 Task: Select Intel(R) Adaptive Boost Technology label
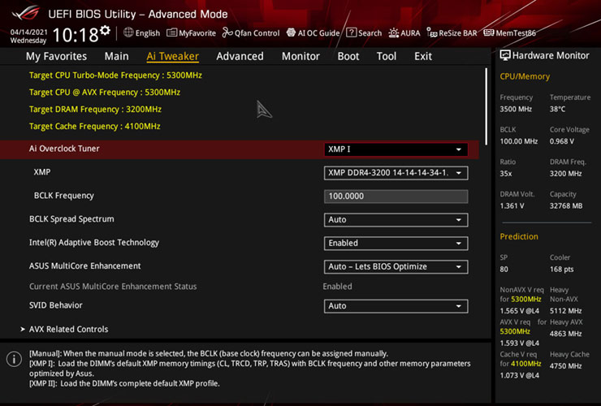pyautogui.click(x=94, y=243)
